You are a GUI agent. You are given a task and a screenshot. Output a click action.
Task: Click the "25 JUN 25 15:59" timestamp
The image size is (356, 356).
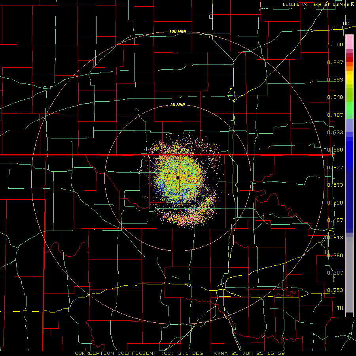[258, 353]
